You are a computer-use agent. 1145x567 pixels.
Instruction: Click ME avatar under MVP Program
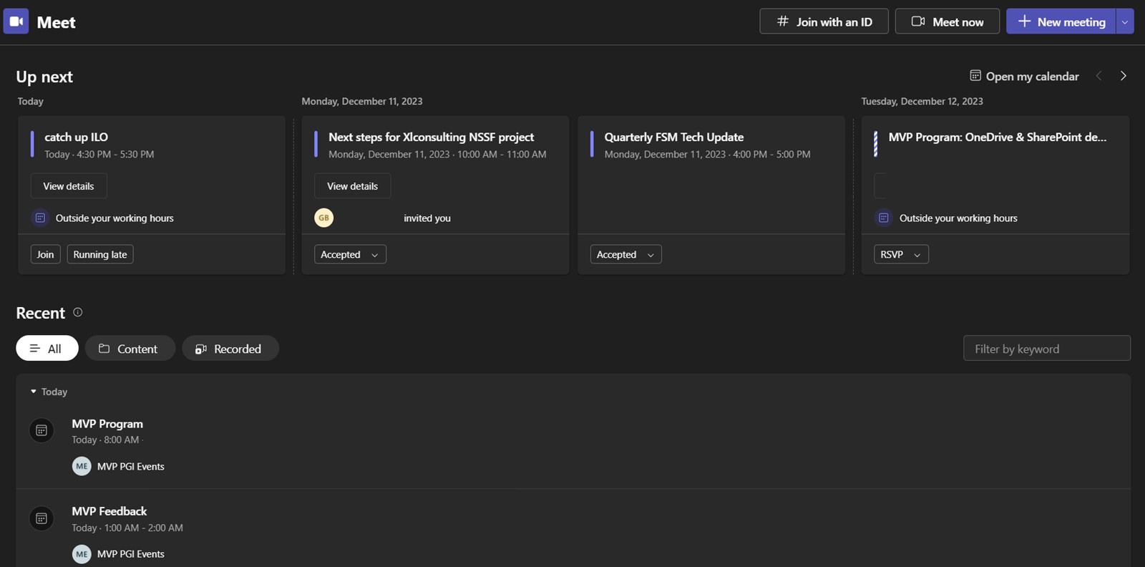click(82, 466)
